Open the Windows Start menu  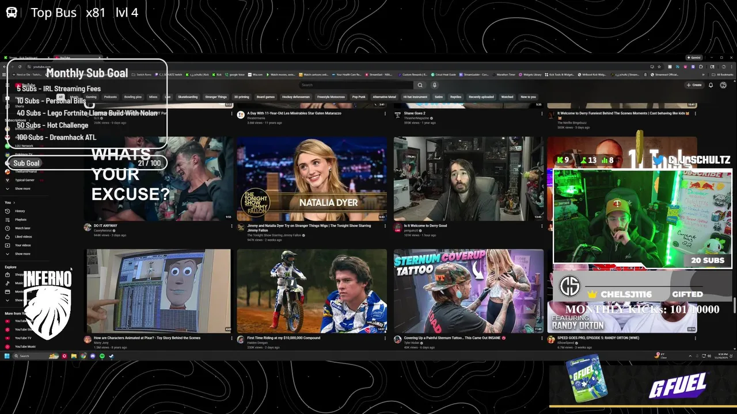[x=8, y=356]
